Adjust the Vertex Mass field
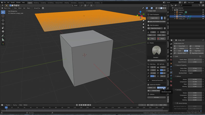 (x=195, y=68)
